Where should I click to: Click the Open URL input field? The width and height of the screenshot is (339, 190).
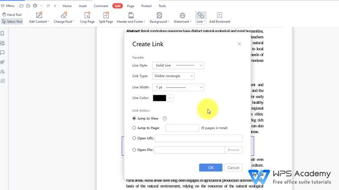point(199,138)
